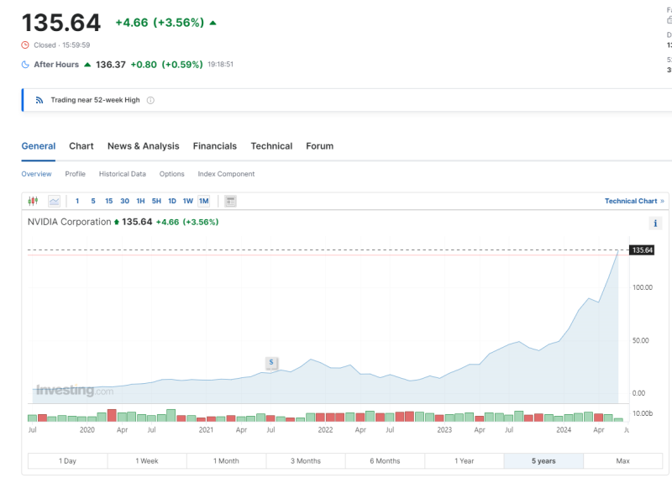Click the 2022 x-axis label
Viewport: 672px width, 478px height.
coord(325,430)
